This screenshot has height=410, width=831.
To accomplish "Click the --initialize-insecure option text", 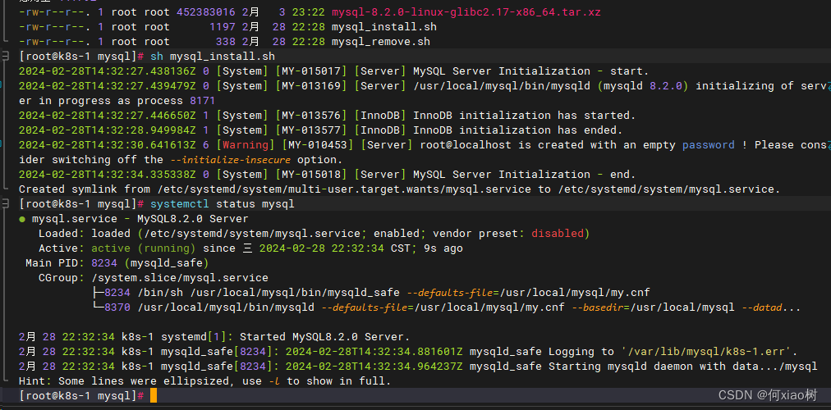I will point(229,160).
